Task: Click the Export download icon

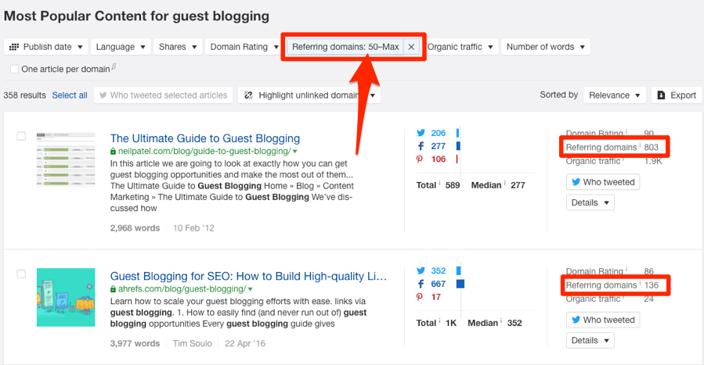Action: pyautogui.click(x=661, y=95)
